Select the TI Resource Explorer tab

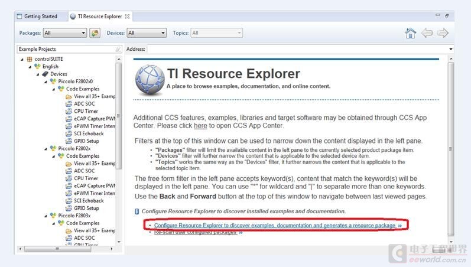tap(100, 16)
